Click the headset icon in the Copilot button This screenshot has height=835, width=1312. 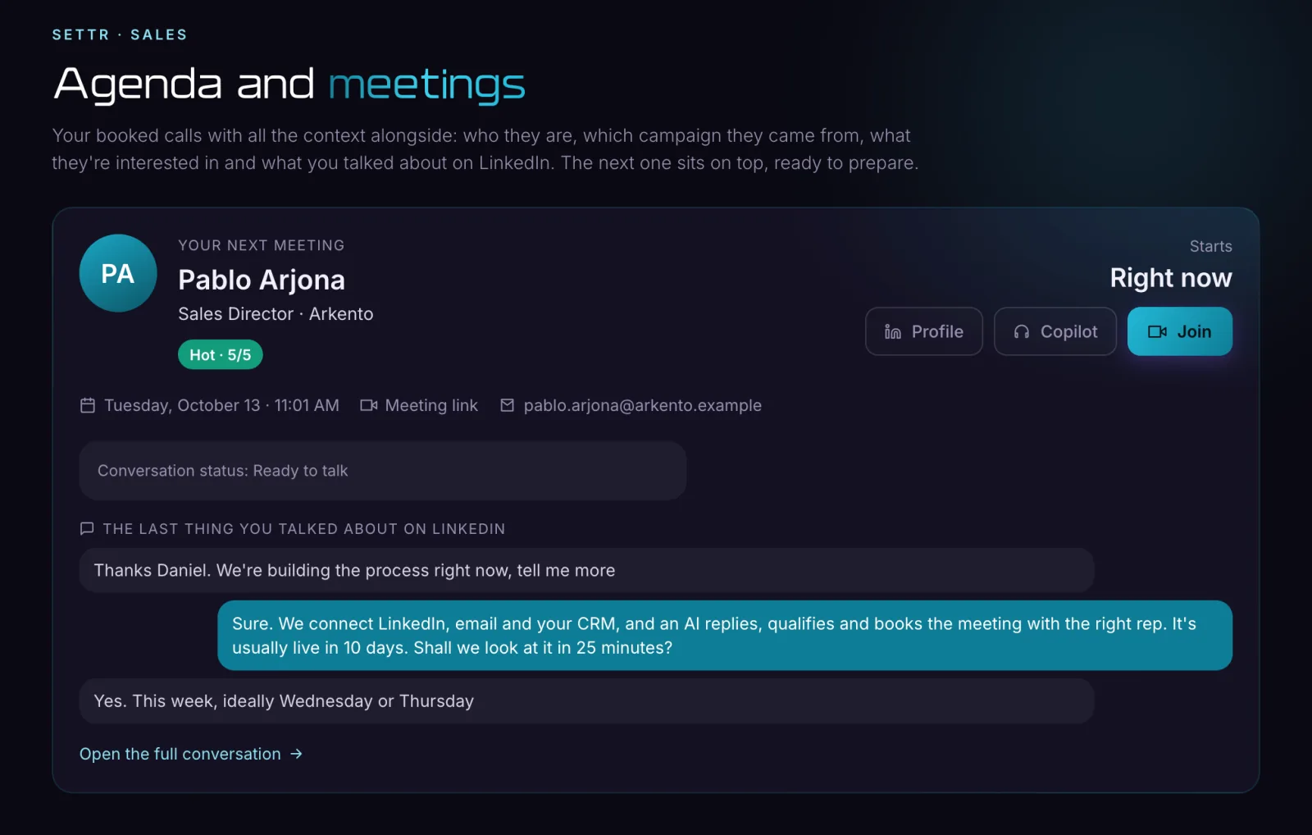(x=1022, y=331)
